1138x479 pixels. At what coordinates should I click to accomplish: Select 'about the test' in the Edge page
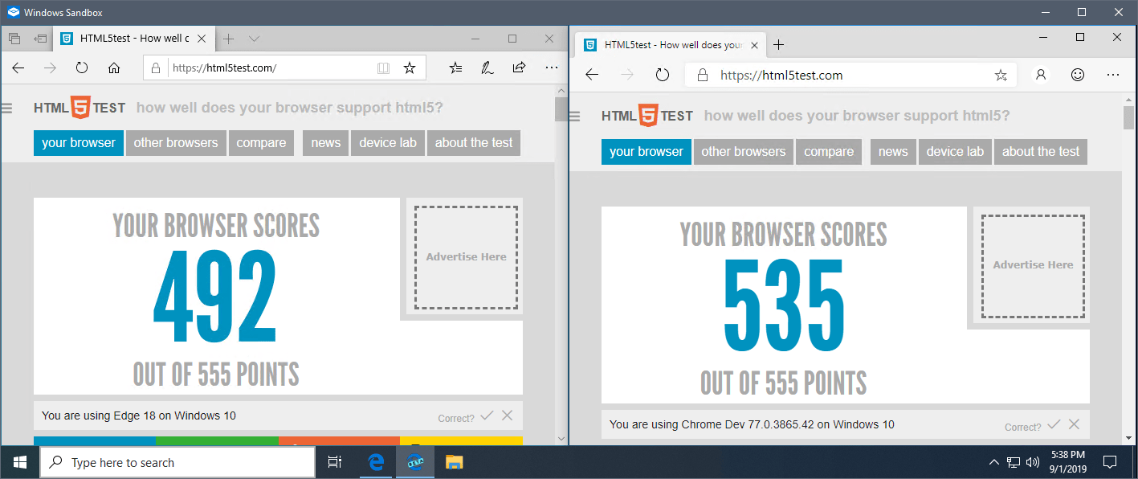(474, 143)
